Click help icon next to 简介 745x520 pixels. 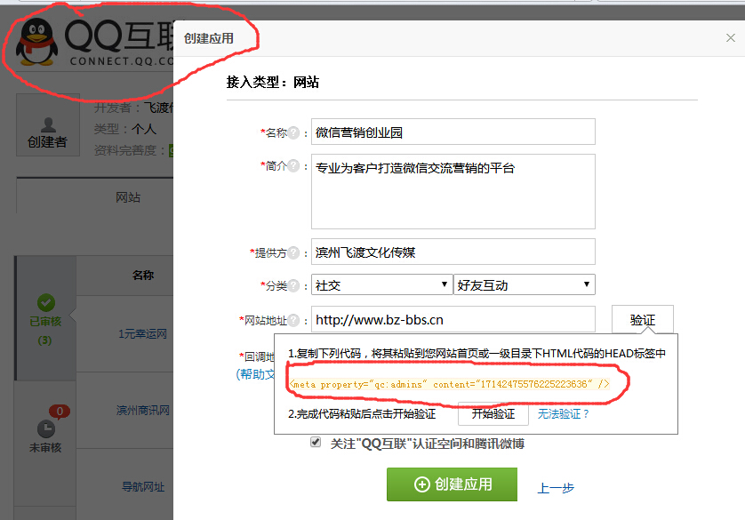point(294,165)
